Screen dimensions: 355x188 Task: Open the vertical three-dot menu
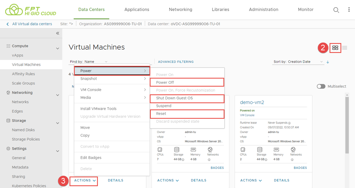click(349, 10)
